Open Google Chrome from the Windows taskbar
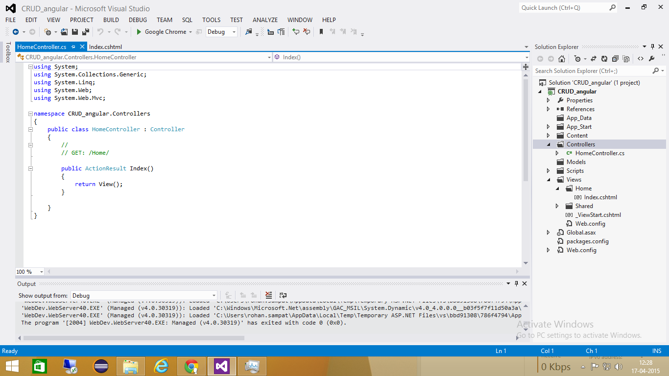The image size is (669, 376). point(191,366)
